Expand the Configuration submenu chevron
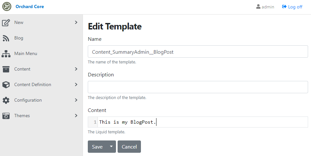The width and height of the screenshot is (311, 156). (76, 100)
